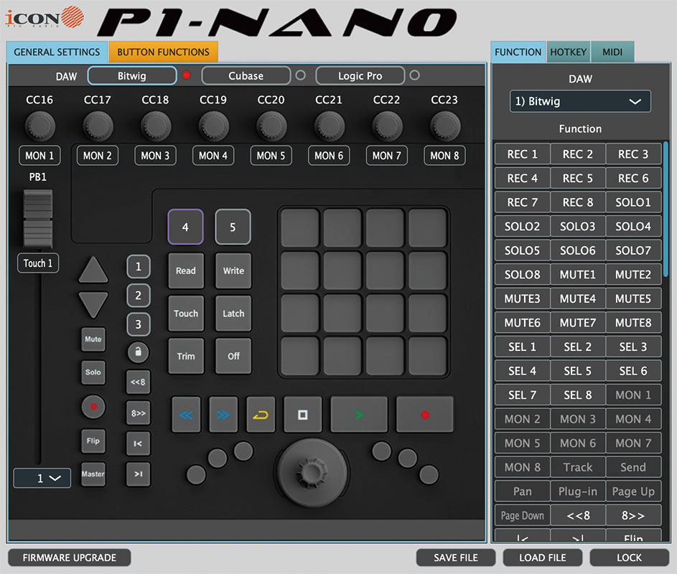677x574 pixels.
Task: Select the MON 5 knob label button
Action: [271, 156]
